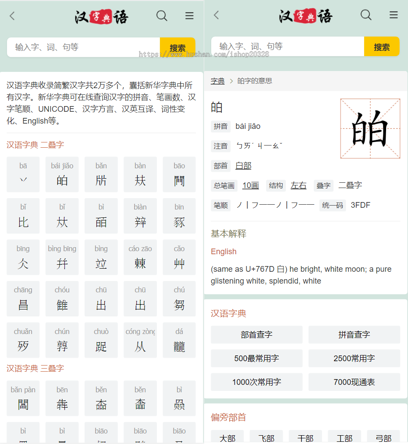
Task: Open the chuǎn 歹 character card
Action: pyautogui.click(x=23, y=340)
